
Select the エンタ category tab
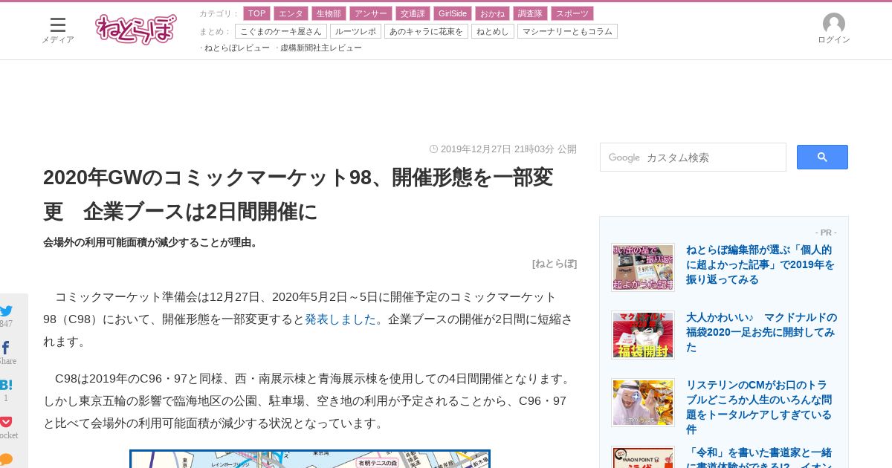(x=291, y=13)
